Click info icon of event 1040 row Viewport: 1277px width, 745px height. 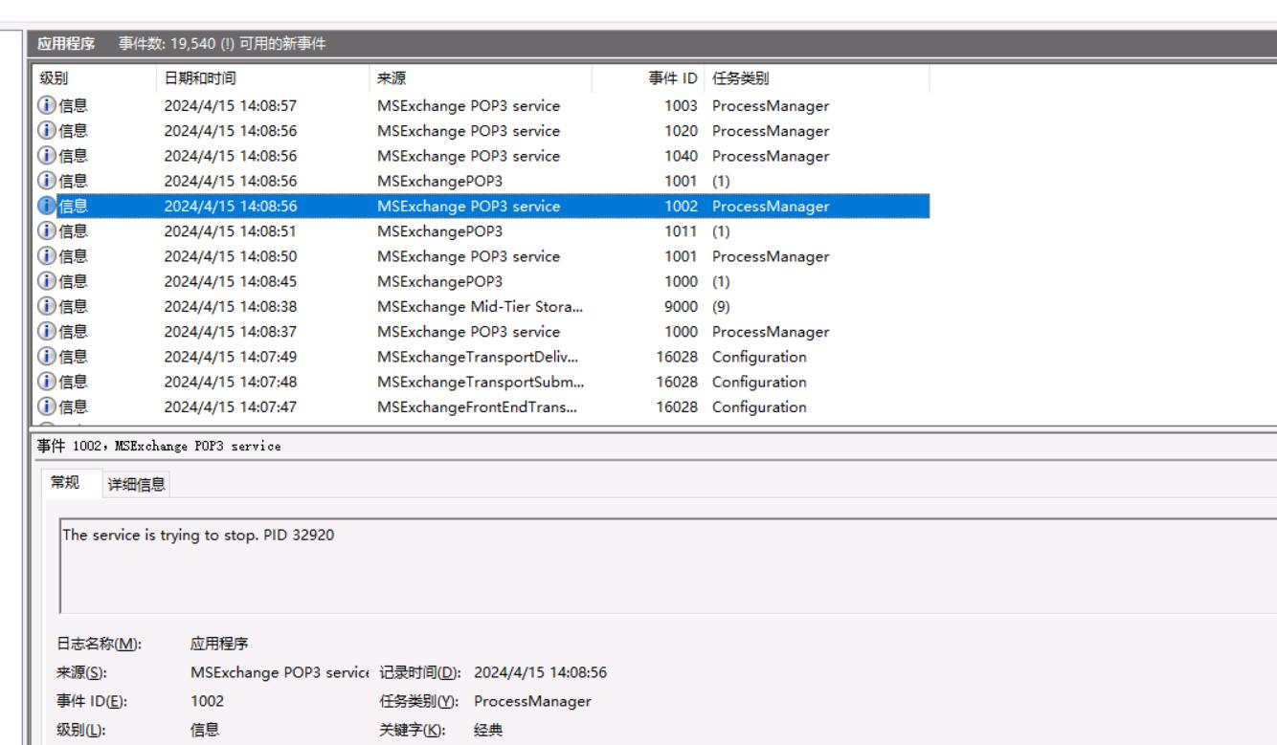[x=46, y=156]
